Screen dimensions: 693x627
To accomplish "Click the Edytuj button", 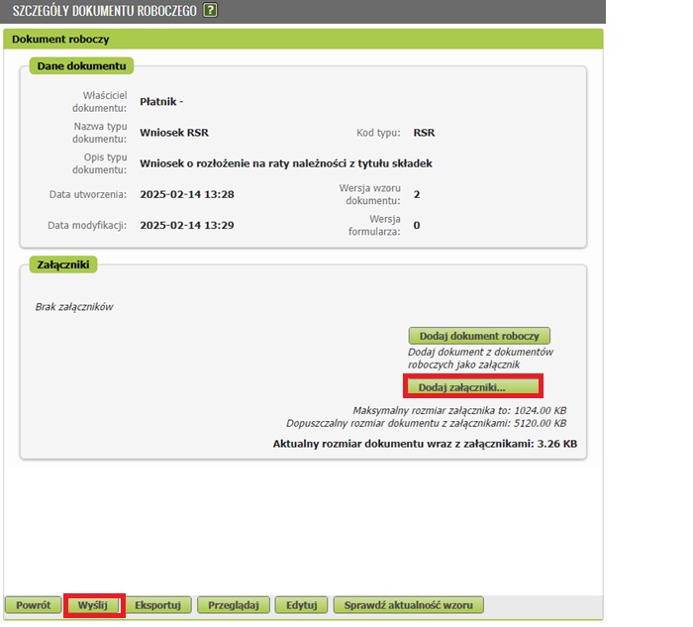I will click(x=301, y=605).
